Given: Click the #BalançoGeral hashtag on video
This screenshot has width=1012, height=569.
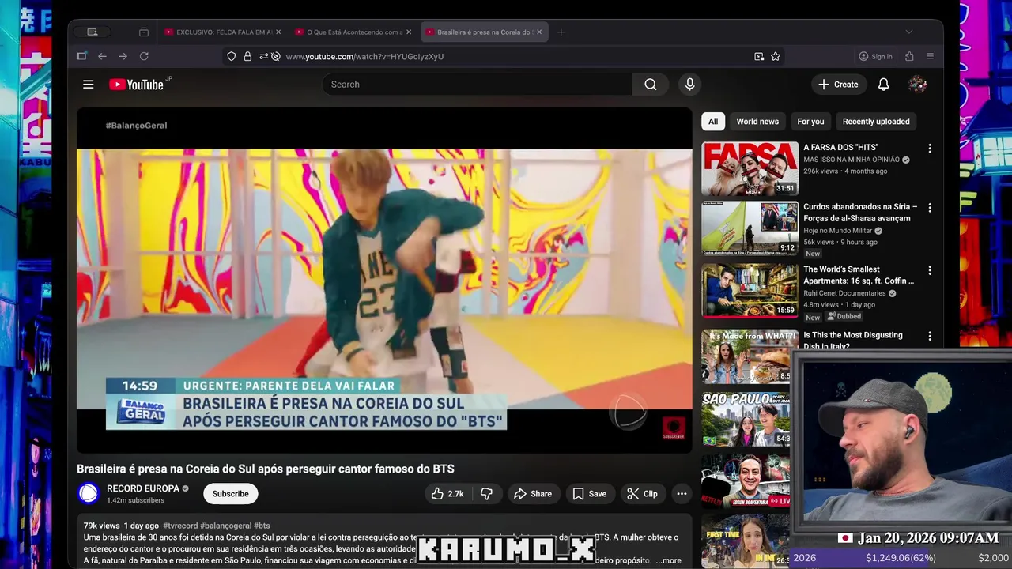Looking at the screenshot, I should [136, 126].
